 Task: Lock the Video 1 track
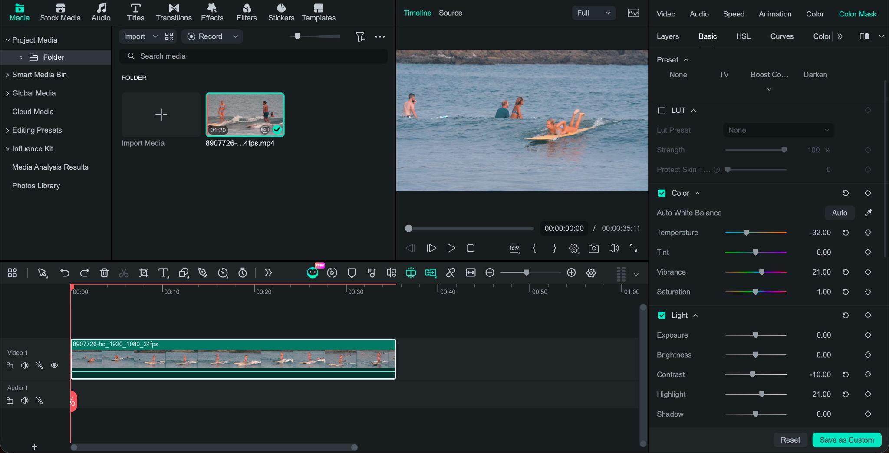10,365
